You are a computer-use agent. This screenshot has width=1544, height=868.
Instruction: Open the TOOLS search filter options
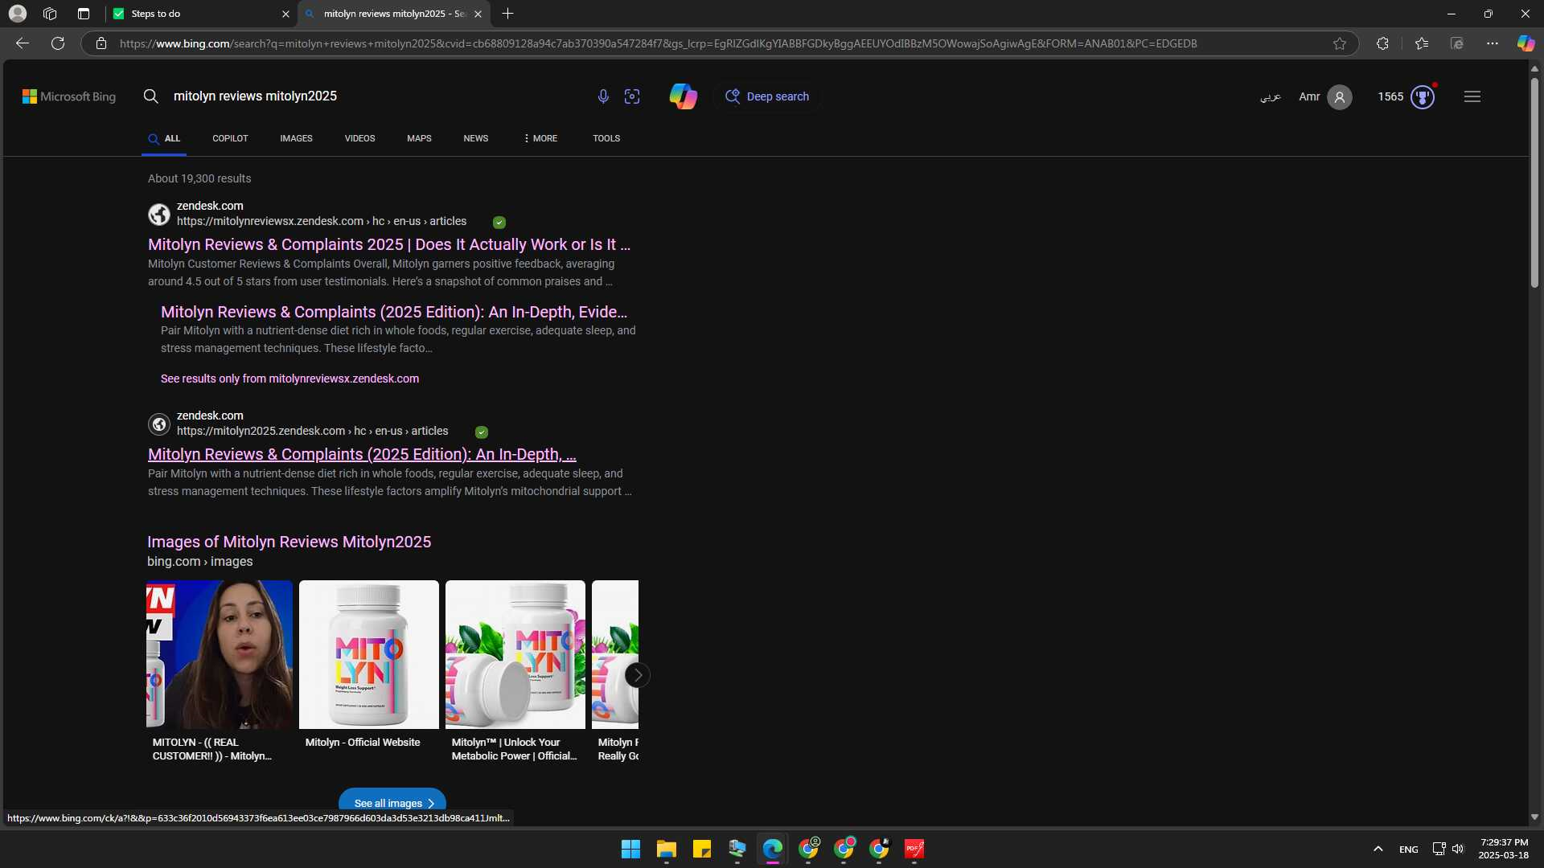[606, 138]
